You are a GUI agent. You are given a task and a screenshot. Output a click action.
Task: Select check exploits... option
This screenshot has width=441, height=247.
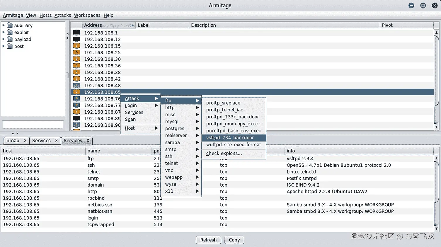[x=234, y=153]
